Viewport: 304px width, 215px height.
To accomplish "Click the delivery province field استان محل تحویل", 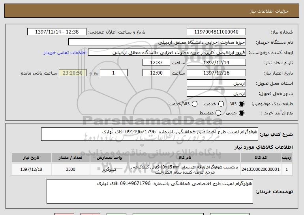I will pyautogui.click(x=216, y=83).
